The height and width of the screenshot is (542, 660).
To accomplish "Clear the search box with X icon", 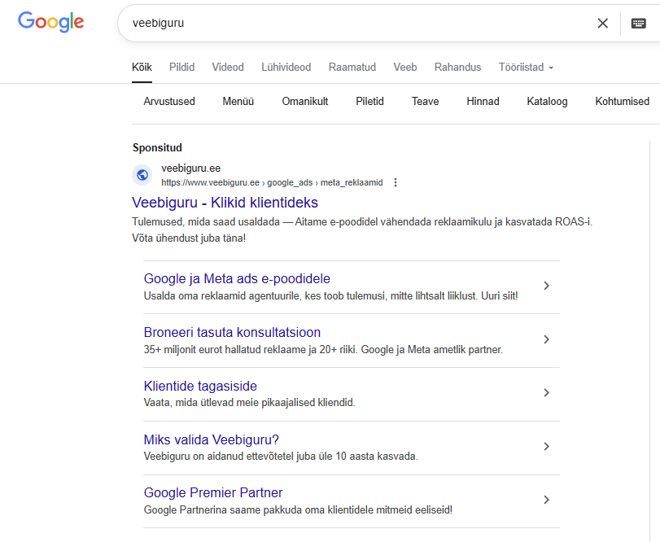I will pyautogui.click(x=603, y=23).
